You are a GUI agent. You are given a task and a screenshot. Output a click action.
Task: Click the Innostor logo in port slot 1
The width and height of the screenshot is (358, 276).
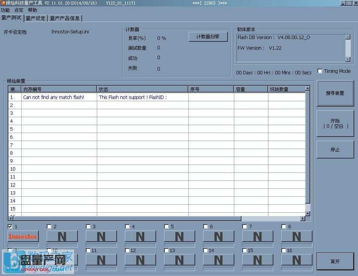(23, 236)
